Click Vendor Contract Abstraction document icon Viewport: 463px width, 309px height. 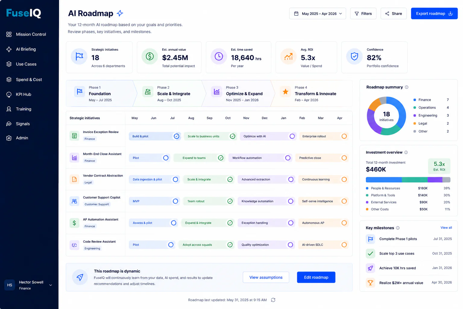[x=74, y=179]
